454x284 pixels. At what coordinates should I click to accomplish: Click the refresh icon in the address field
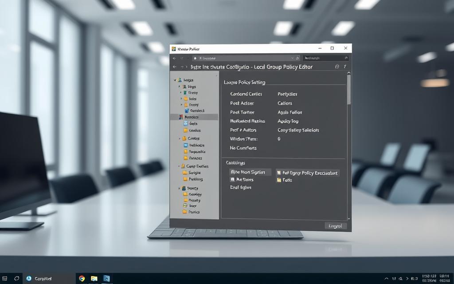click(x=297, y=58)
